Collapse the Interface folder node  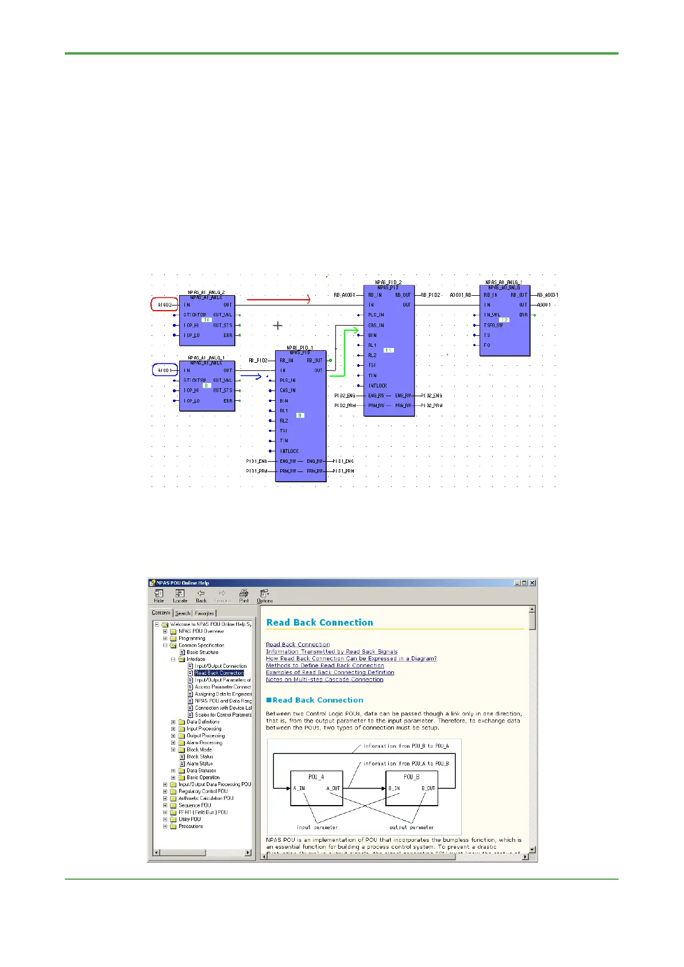(173, 659)
